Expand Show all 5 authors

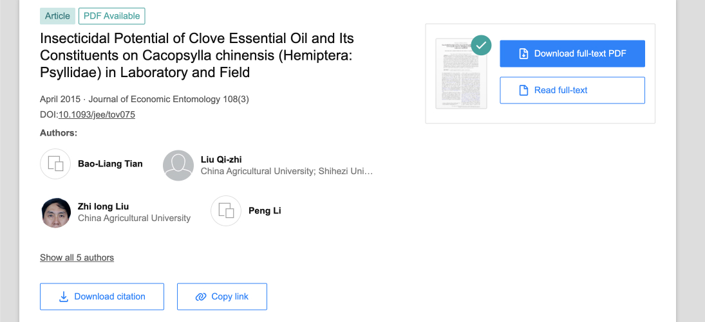[77, 257]
